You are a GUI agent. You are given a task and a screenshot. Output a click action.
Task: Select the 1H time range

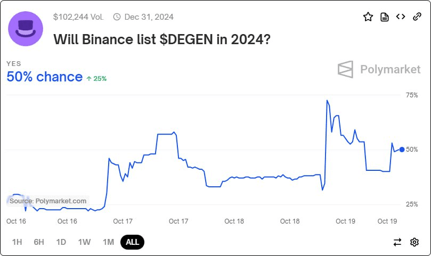tap(17, 242)
